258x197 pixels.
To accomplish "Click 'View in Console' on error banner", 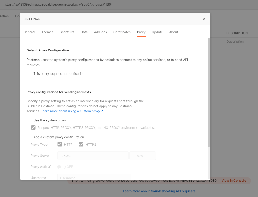I will 234,181.
